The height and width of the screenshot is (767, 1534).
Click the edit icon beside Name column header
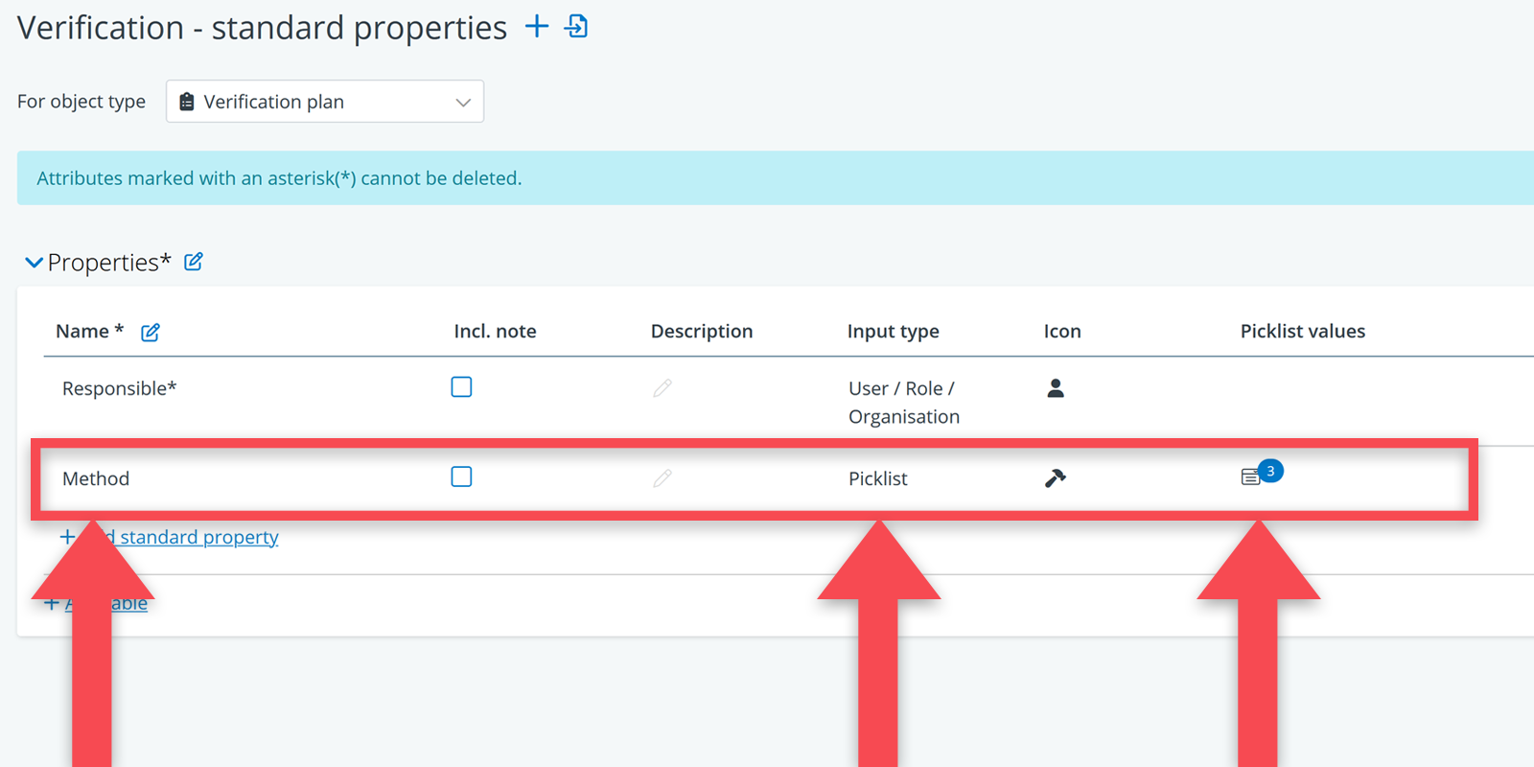click(151, 333)
